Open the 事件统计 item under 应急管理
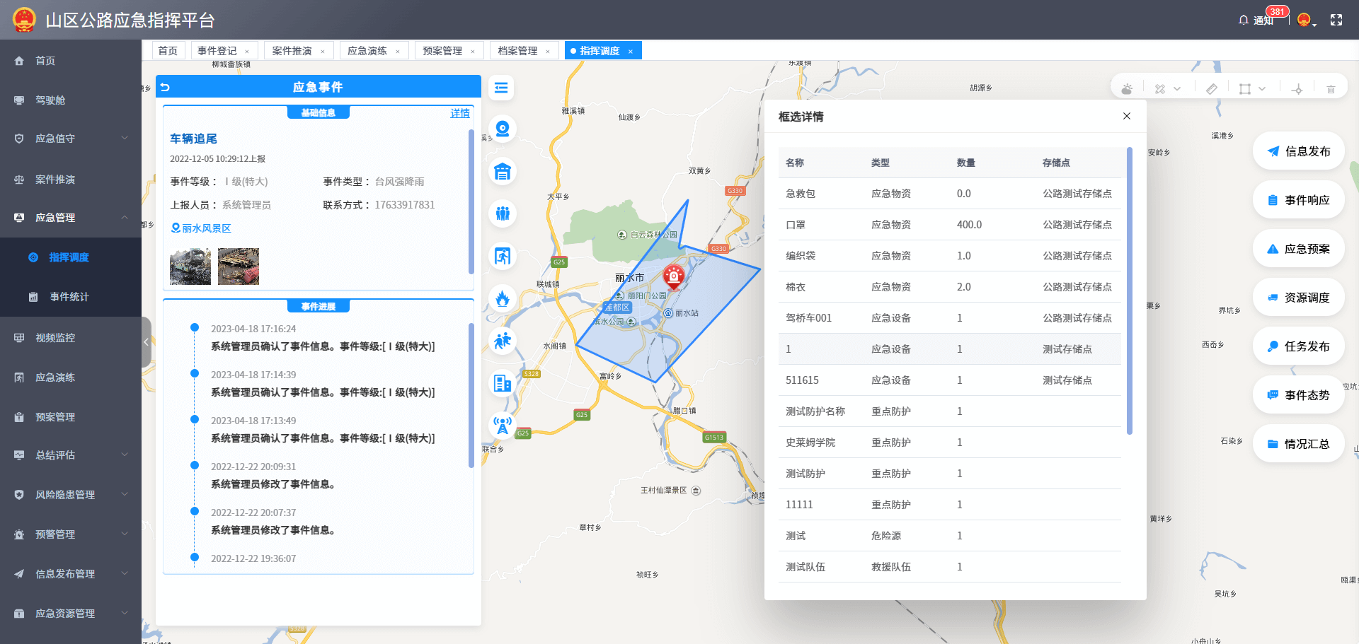This screenshot has height=644, width=1359. coord(69,297)
